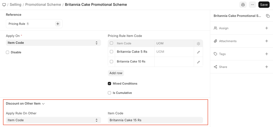Click the Save button

[x=264, y=5]
